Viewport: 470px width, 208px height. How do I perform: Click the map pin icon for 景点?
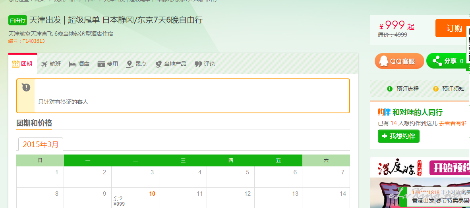[130, 64]
